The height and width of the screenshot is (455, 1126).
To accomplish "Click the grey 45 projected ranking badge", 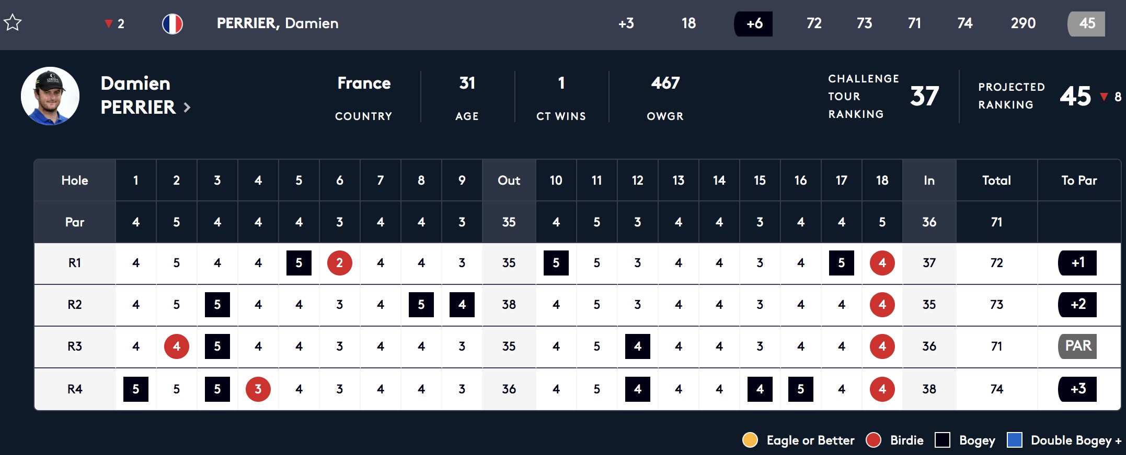I will click(x=1086, y=23).
